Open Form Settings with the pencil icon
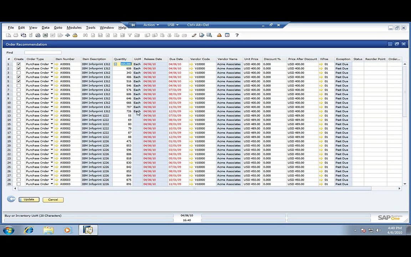411x257 pixels. click(x=194, y=35)
